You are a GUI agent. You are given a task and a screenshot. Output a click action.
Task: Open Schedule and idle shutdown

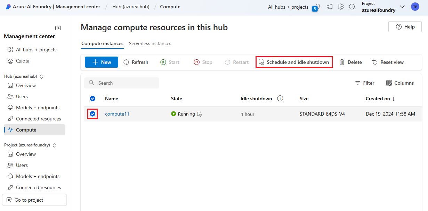point(294,62)
